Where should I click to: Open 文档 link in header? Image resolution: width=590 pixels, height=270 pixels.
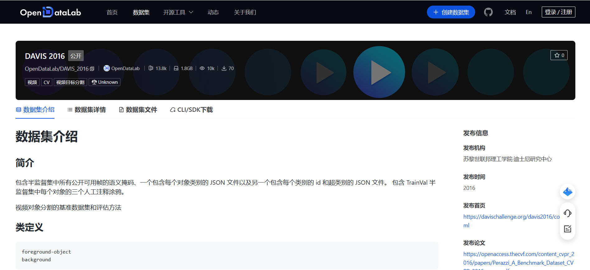(510, 12)
